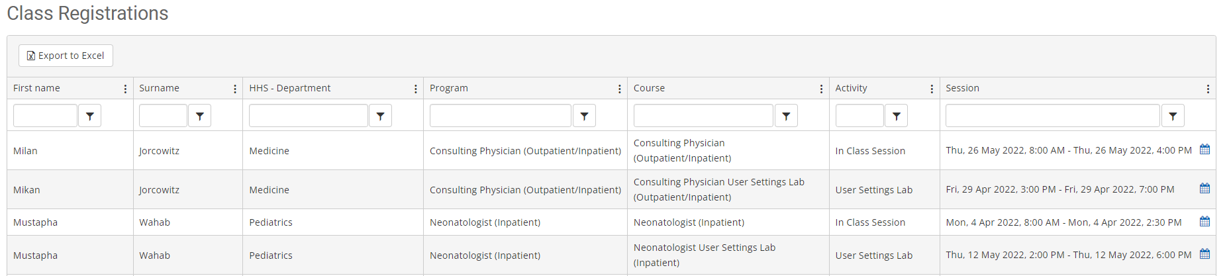This screenshot has width=1227, height=276.
Task: Open the Surname column options menu
Action: coord(235,89)
